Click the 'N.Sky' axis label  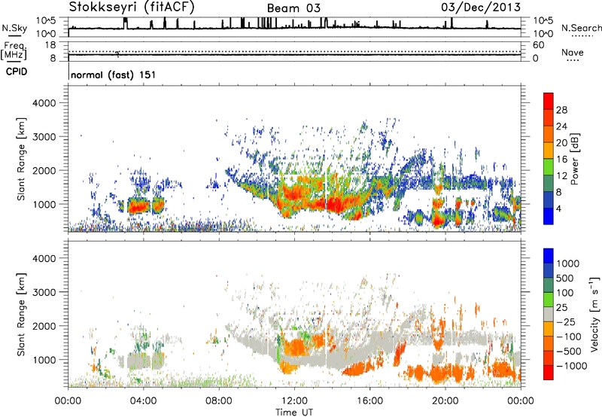tap(14, 29)
